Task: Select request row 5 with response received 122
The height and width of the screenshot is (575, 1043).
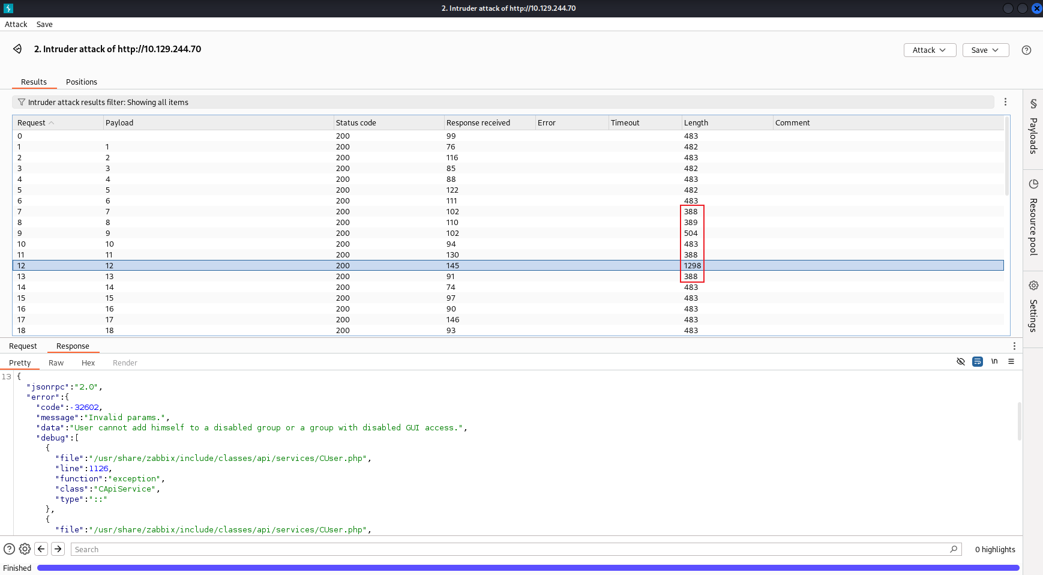Action: coord(508,190)
